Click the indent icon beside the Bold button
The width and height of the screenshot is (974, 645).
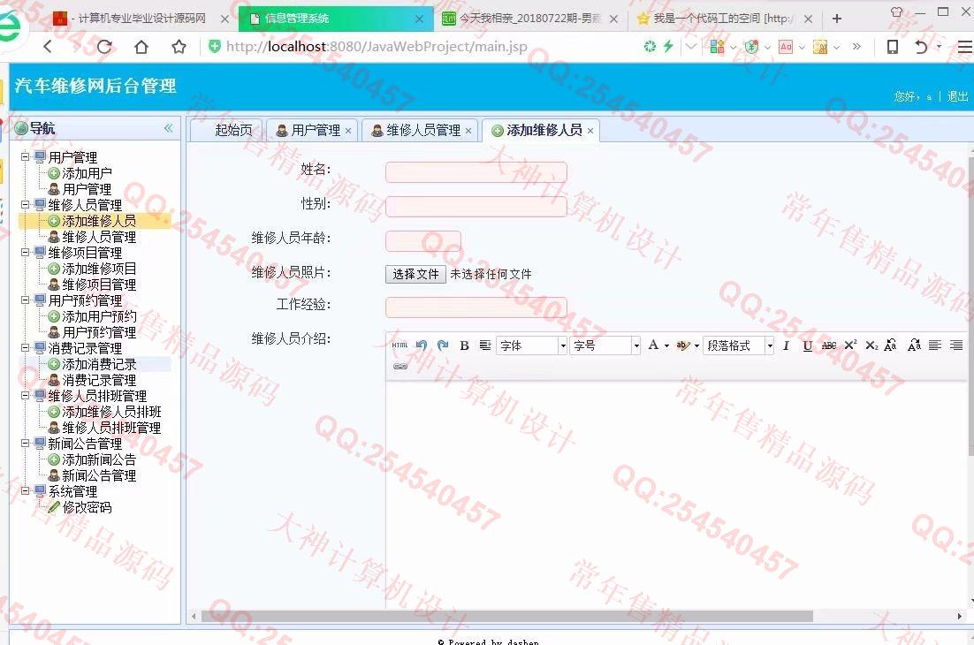point(485,345)
